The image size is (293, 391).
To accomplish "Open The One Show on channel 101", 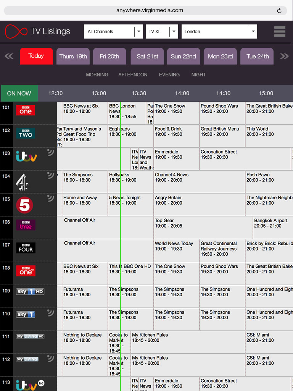I will pyautogui.click(x=176, y=113).
